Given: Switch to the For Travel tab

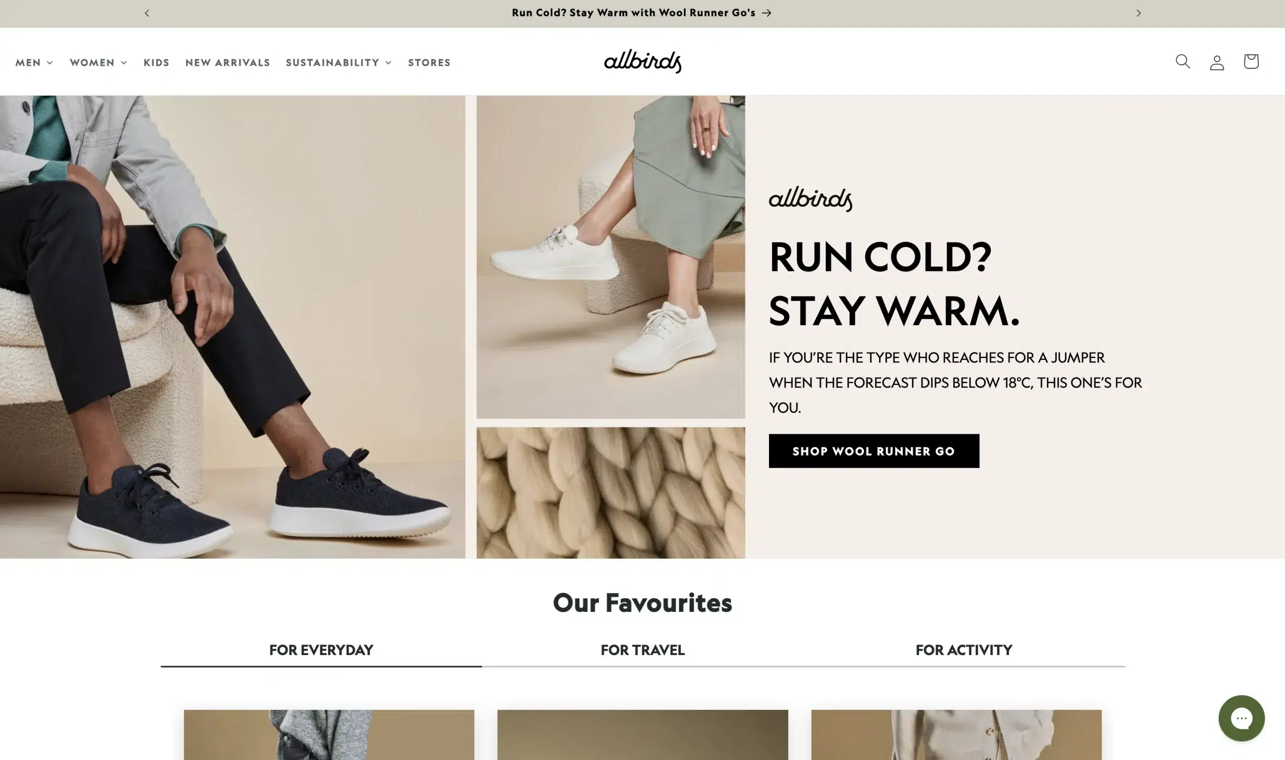Looking at the screenshot, I should [x=642, y=650].
